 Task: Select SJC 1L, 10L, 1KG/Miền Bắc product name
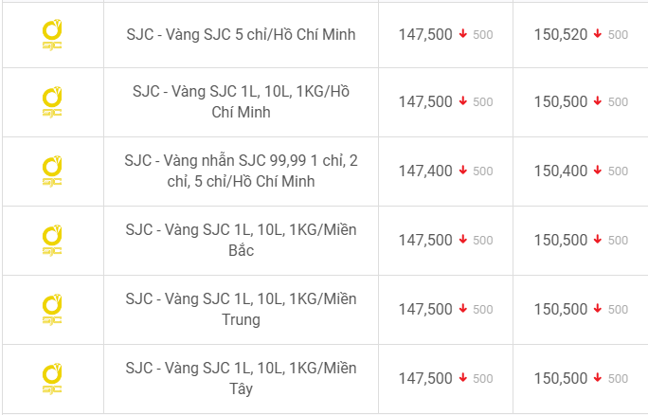(241, 240)
